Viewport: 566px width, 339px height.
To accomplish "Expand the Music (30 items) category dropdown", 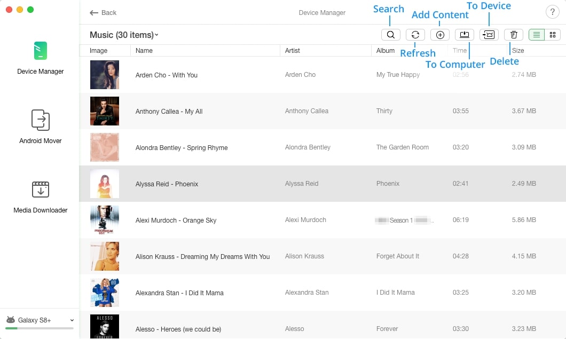I will pyautogui.click(x=124, y=35).
